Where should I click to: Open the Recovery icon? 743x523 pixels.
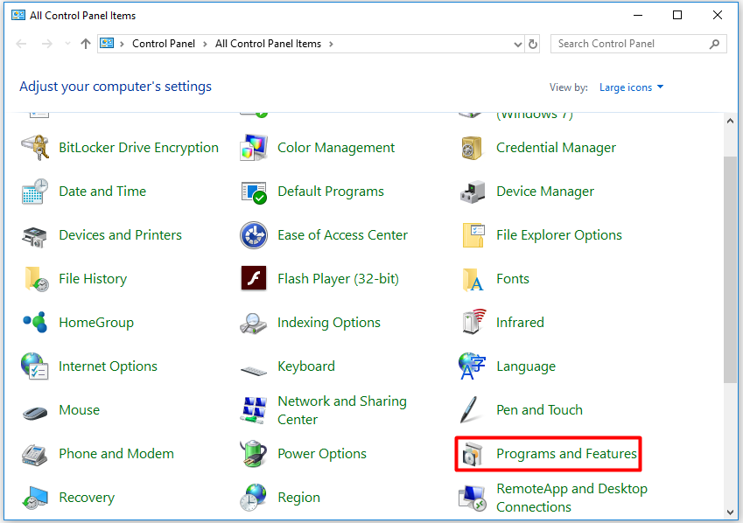[x=35, y=498]
